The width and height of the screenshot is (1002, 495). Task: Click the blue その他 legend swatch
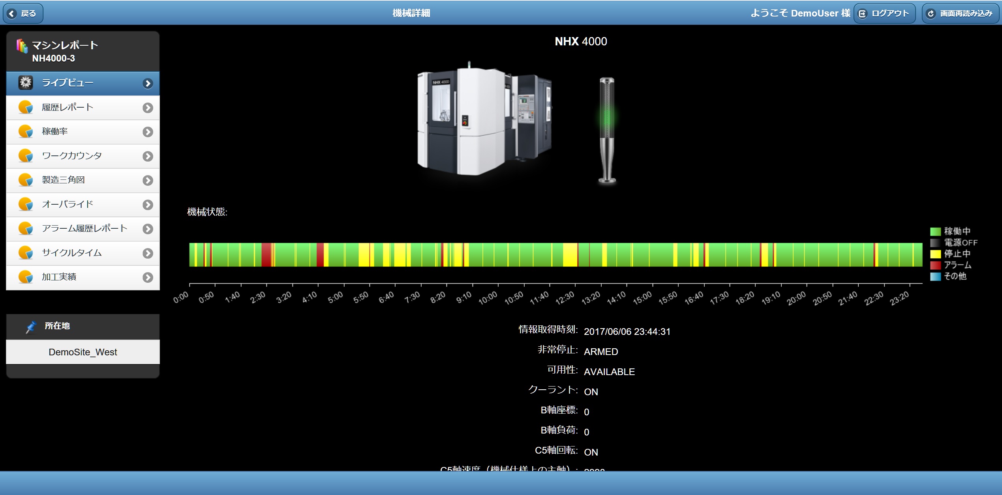(x=935, y=276)
